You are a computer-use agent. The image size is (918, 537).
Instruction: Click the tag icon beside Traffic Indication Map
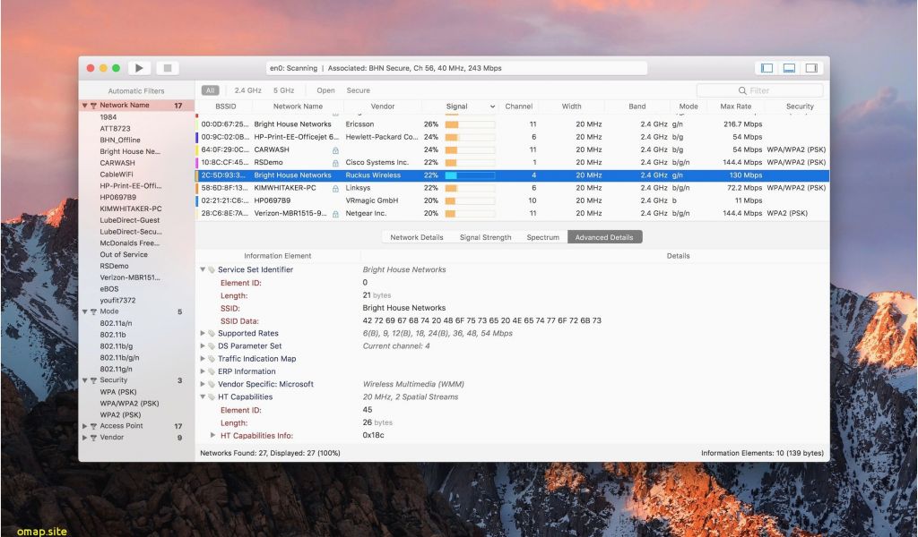click(212, 359)
